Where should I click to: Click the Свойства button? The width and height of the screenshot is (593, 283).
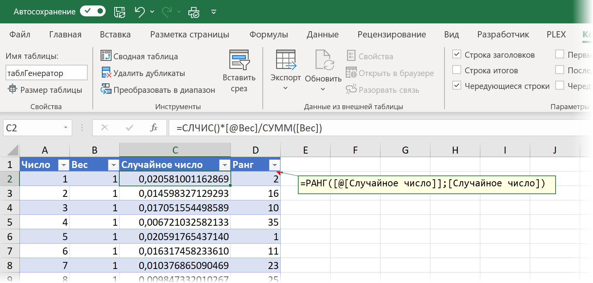pyautogui.click(x=370, y=57)
